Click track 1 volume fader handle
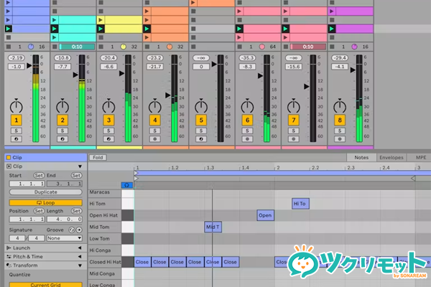431x287 pixels. [x=29, y=66]
